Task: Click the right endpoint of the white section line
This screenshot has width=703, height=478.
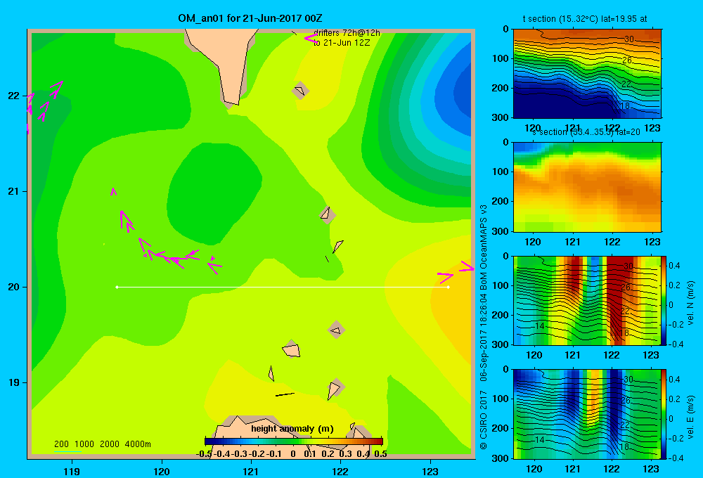Action: tap(449, 287)
